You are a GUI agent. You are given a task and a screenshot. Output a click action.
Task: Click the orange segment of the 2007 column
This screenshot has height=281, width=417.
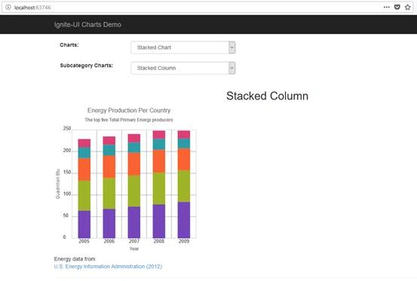(x=134, y=164)
